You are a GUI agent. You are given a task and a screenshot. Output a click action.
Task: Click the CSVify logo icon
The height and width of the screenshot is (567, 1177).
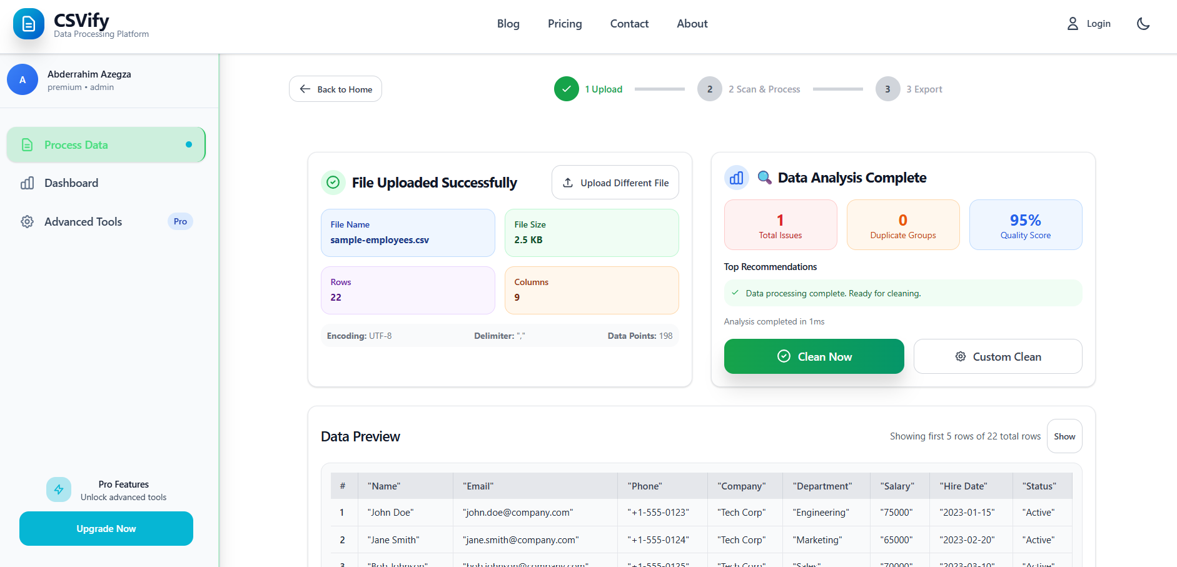(29, 24)
